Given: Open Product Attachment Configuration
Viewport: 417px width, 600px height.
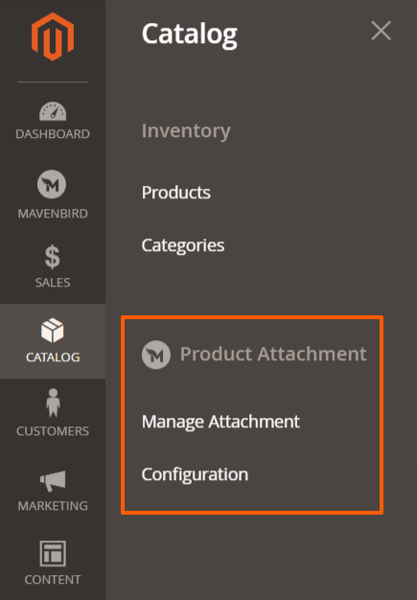Looking at the screenshot, I should coord(195,474).
